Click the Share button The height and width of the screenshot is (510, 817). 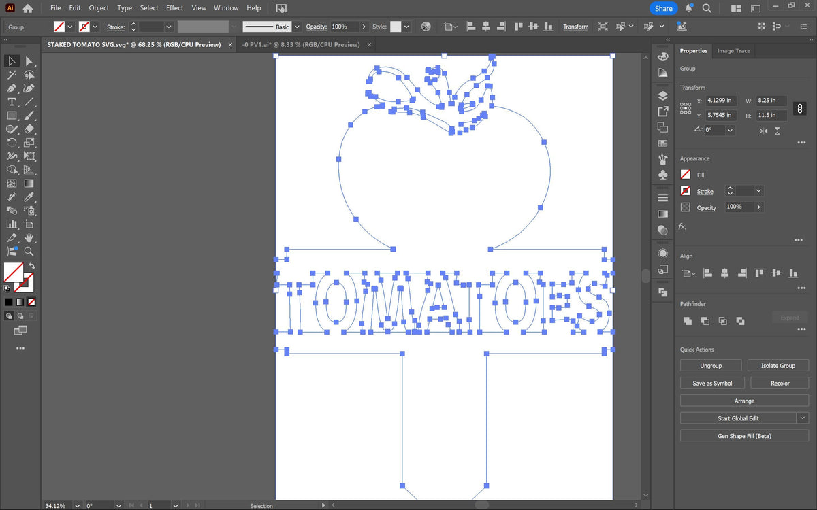click(x=663, y=8)
